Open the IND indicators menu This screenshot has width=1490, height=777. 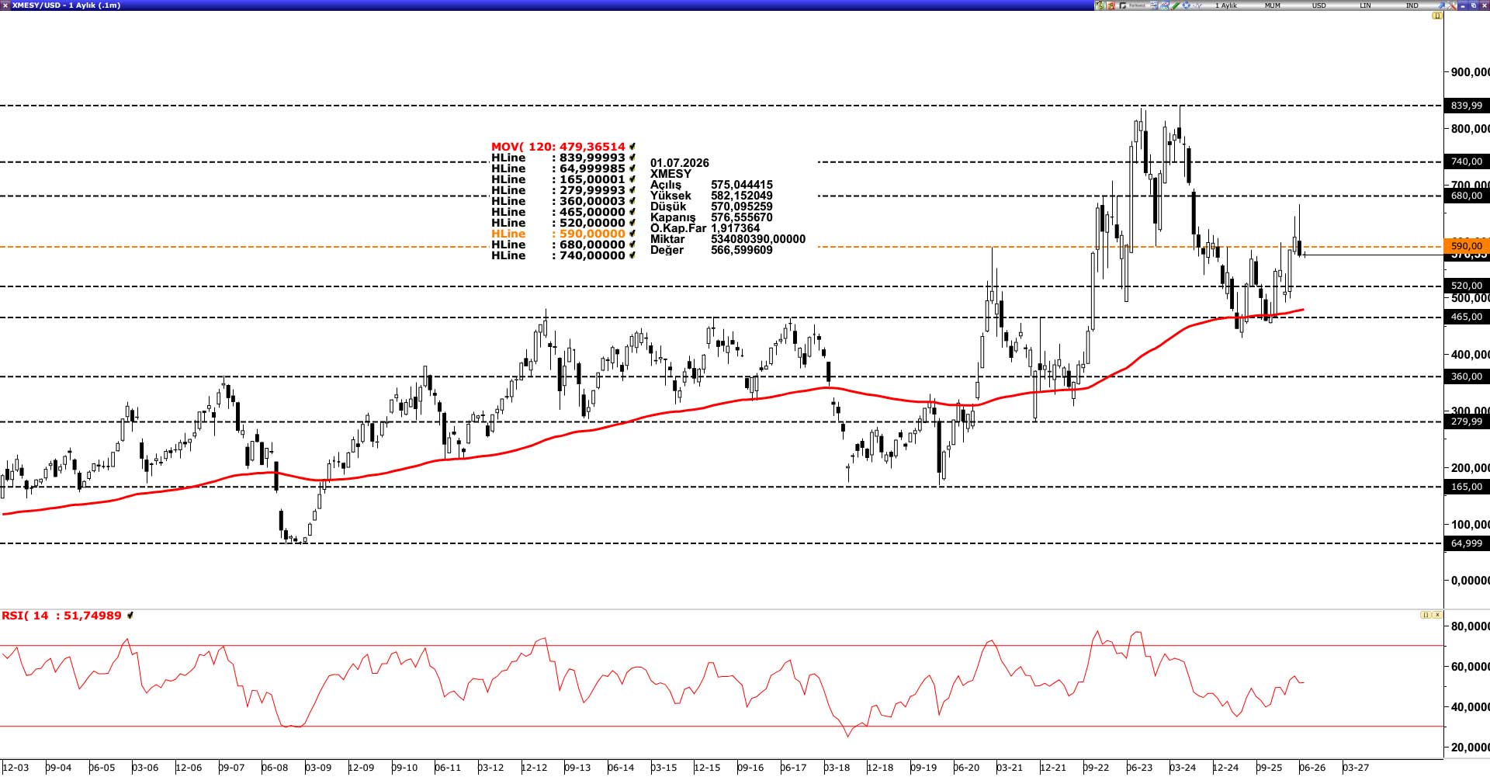(x=1412, y=5)
